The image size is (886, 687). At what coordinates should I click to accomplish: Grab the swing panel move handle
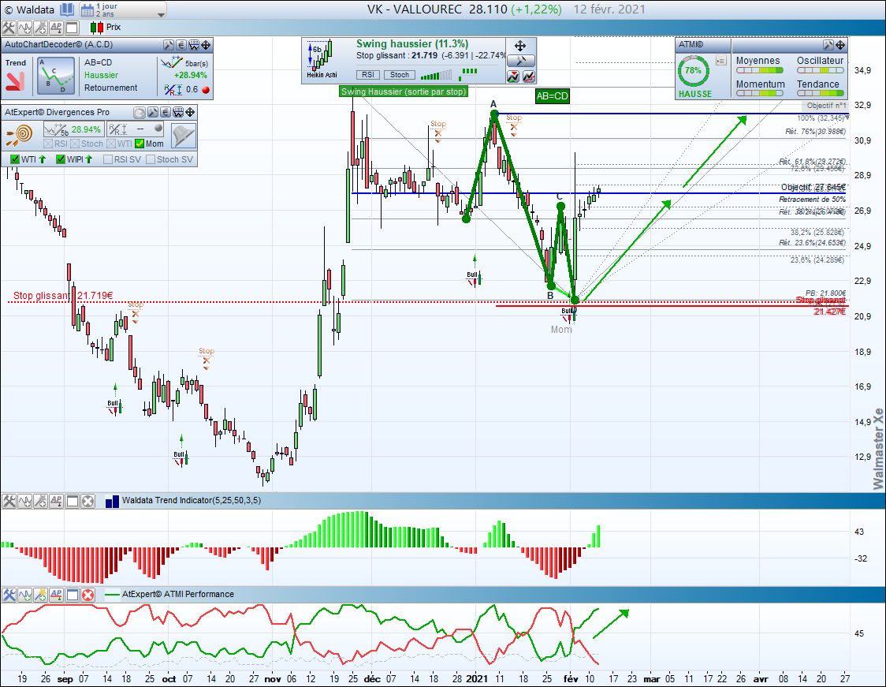[x=520, y=46]
